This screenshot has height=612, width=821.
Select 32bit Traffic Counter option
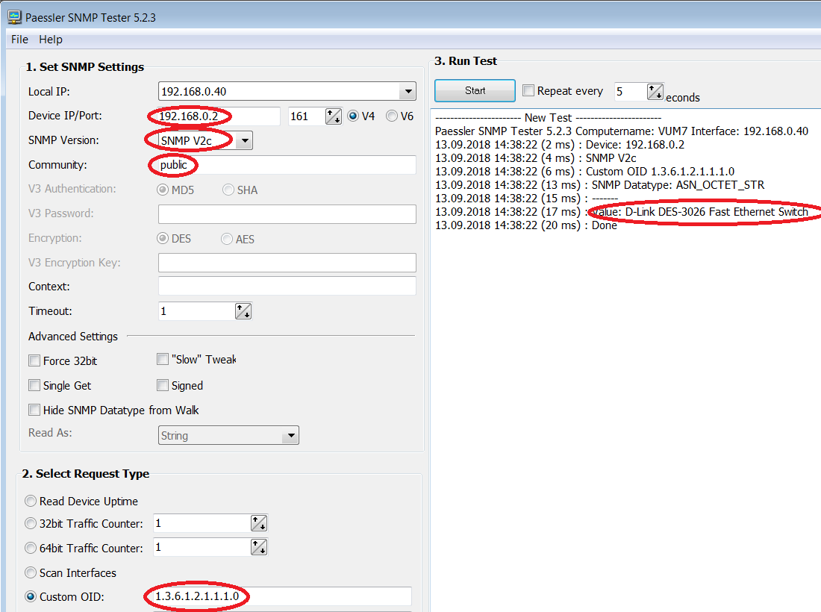(x=31, y=523)
